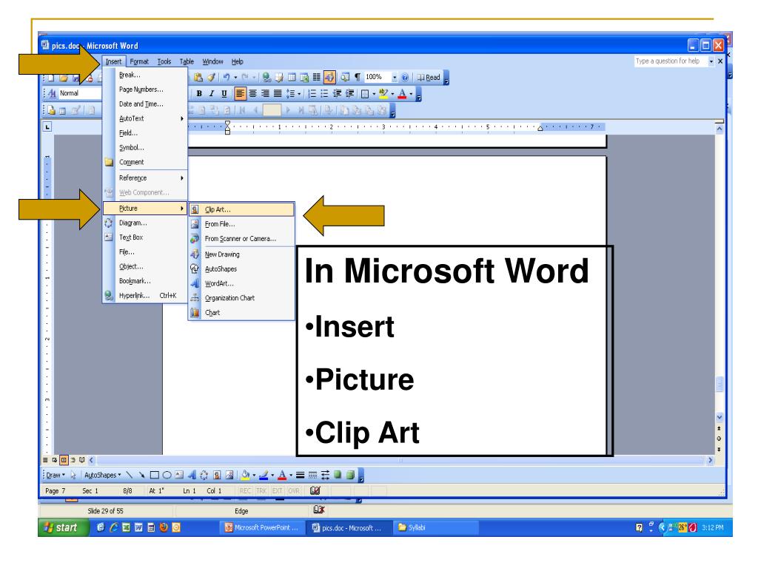Click the Line Color brush
758x568 pixels.
click(x=264, y=476)
